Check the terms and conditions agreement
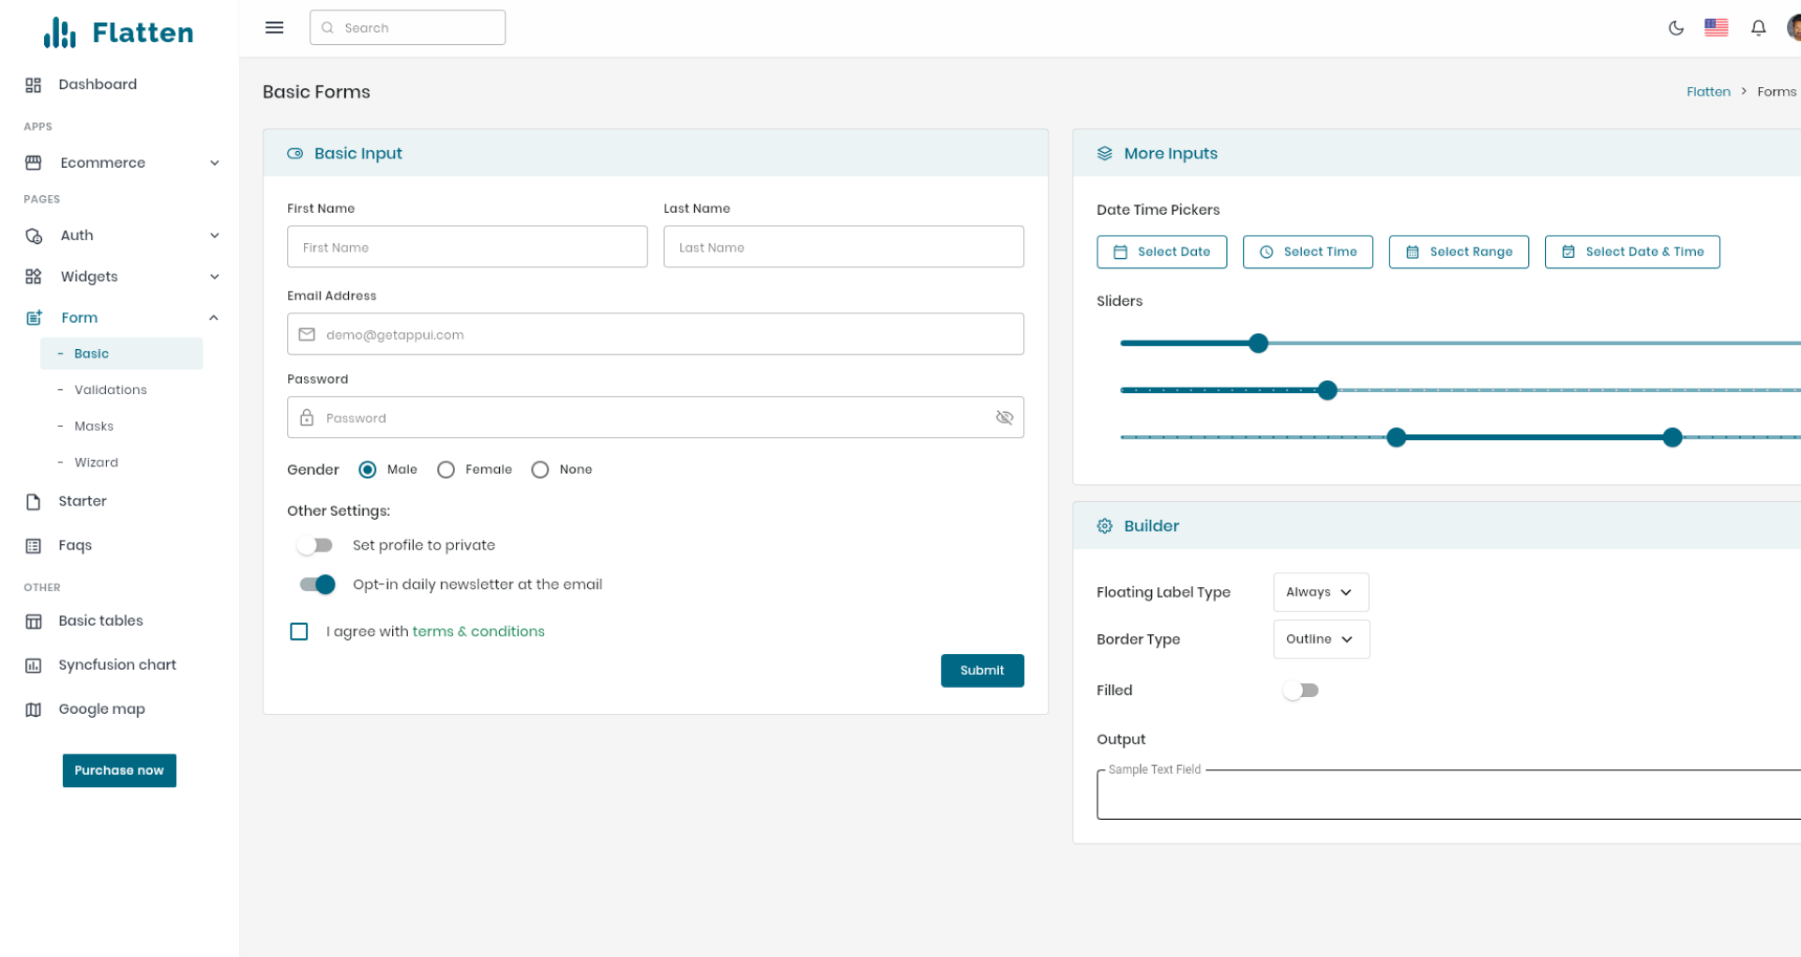The image size is (1801, 957). (x=299, y=630)
